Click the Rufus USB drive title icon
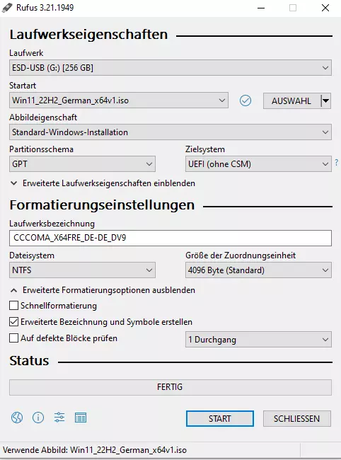341x460 pixels. coord(7,8)
